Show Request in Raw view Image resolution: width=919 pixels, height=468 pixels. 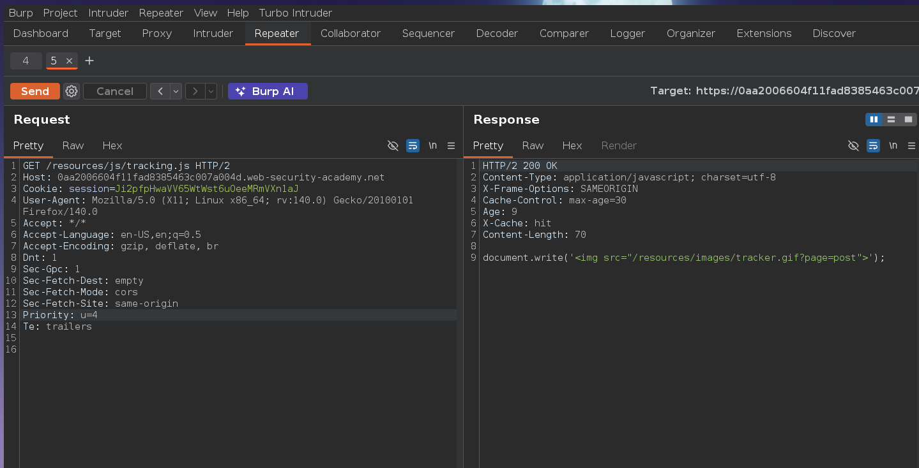pyautogui.click(x=73, y=145)
